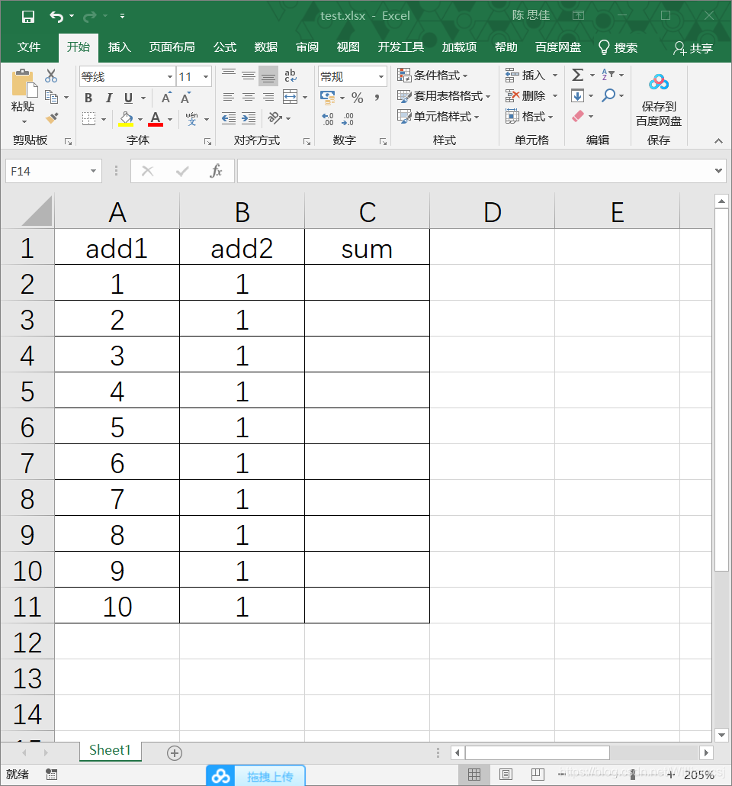Click the Paste clipboard icon
The image size is (732, 786).
pyautogui.click(x=23, y=84)
